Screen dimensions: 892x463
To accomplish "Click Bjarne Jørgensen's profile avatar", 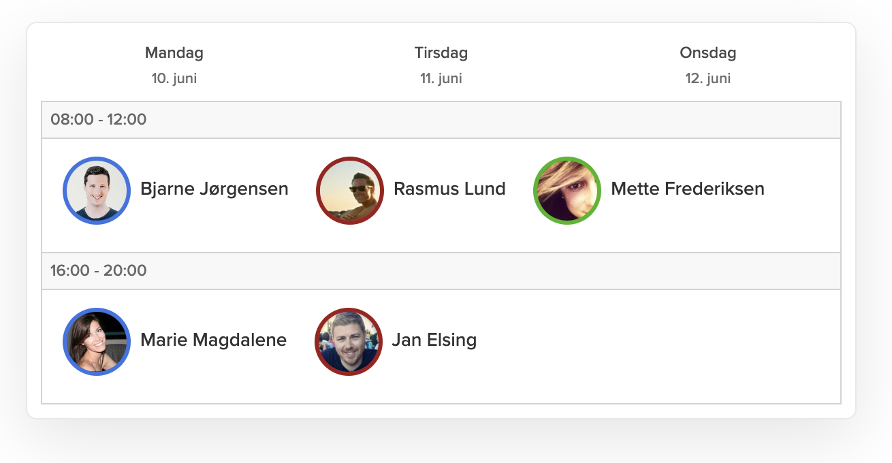I will (x=97, y=191).
